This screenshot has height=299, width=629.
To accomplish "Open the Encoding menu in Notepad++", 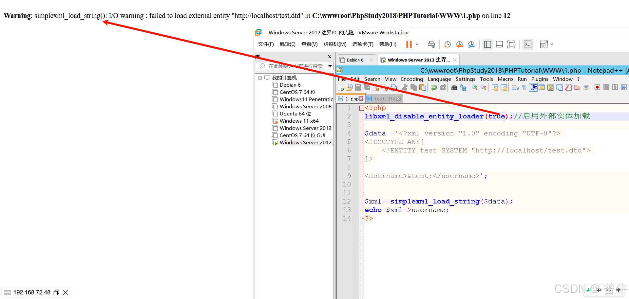I will [x=412, y=79].
